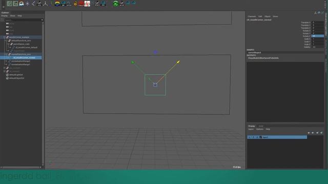
Task: Open the Channel Box Edit menu
Action: pyautogui.click(x=260, y=16)
